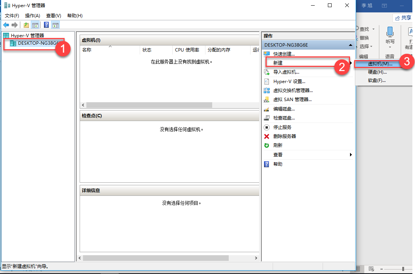Click 听写 dictate microphone in Word window

click(x=390, y=35)
